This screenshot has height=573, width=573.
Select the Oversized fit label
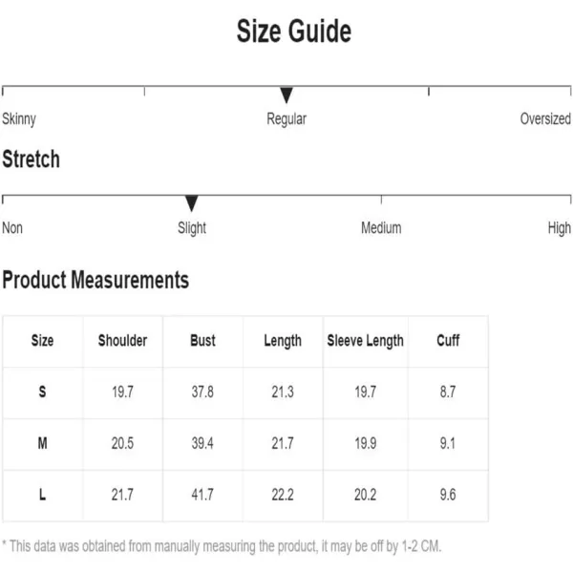tap(545, 118)
